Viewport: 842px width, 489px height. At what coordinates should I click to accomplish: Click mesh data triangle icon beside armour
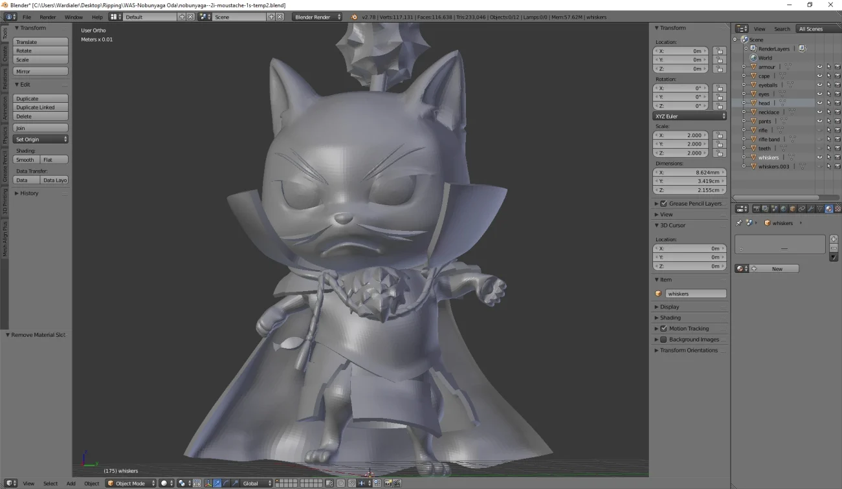(788, 67)
